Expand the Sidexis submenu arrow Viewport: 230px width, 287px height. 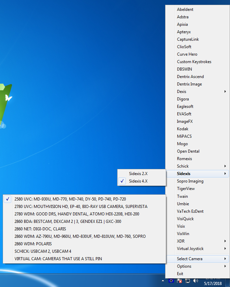click(x=225, y=173)
